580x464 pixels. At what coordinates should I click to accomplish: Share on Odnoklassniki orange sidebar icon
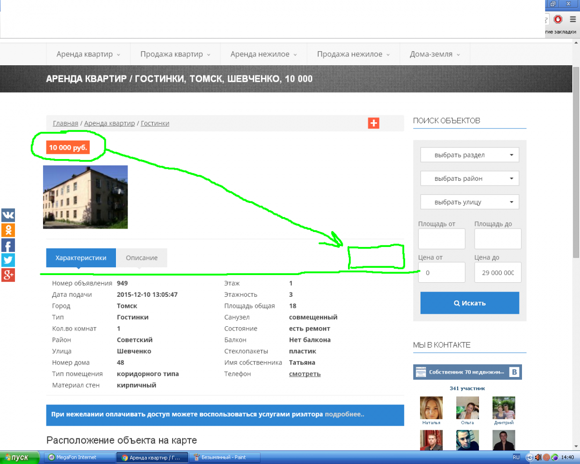pyautogui.click(x=8, y=230)
